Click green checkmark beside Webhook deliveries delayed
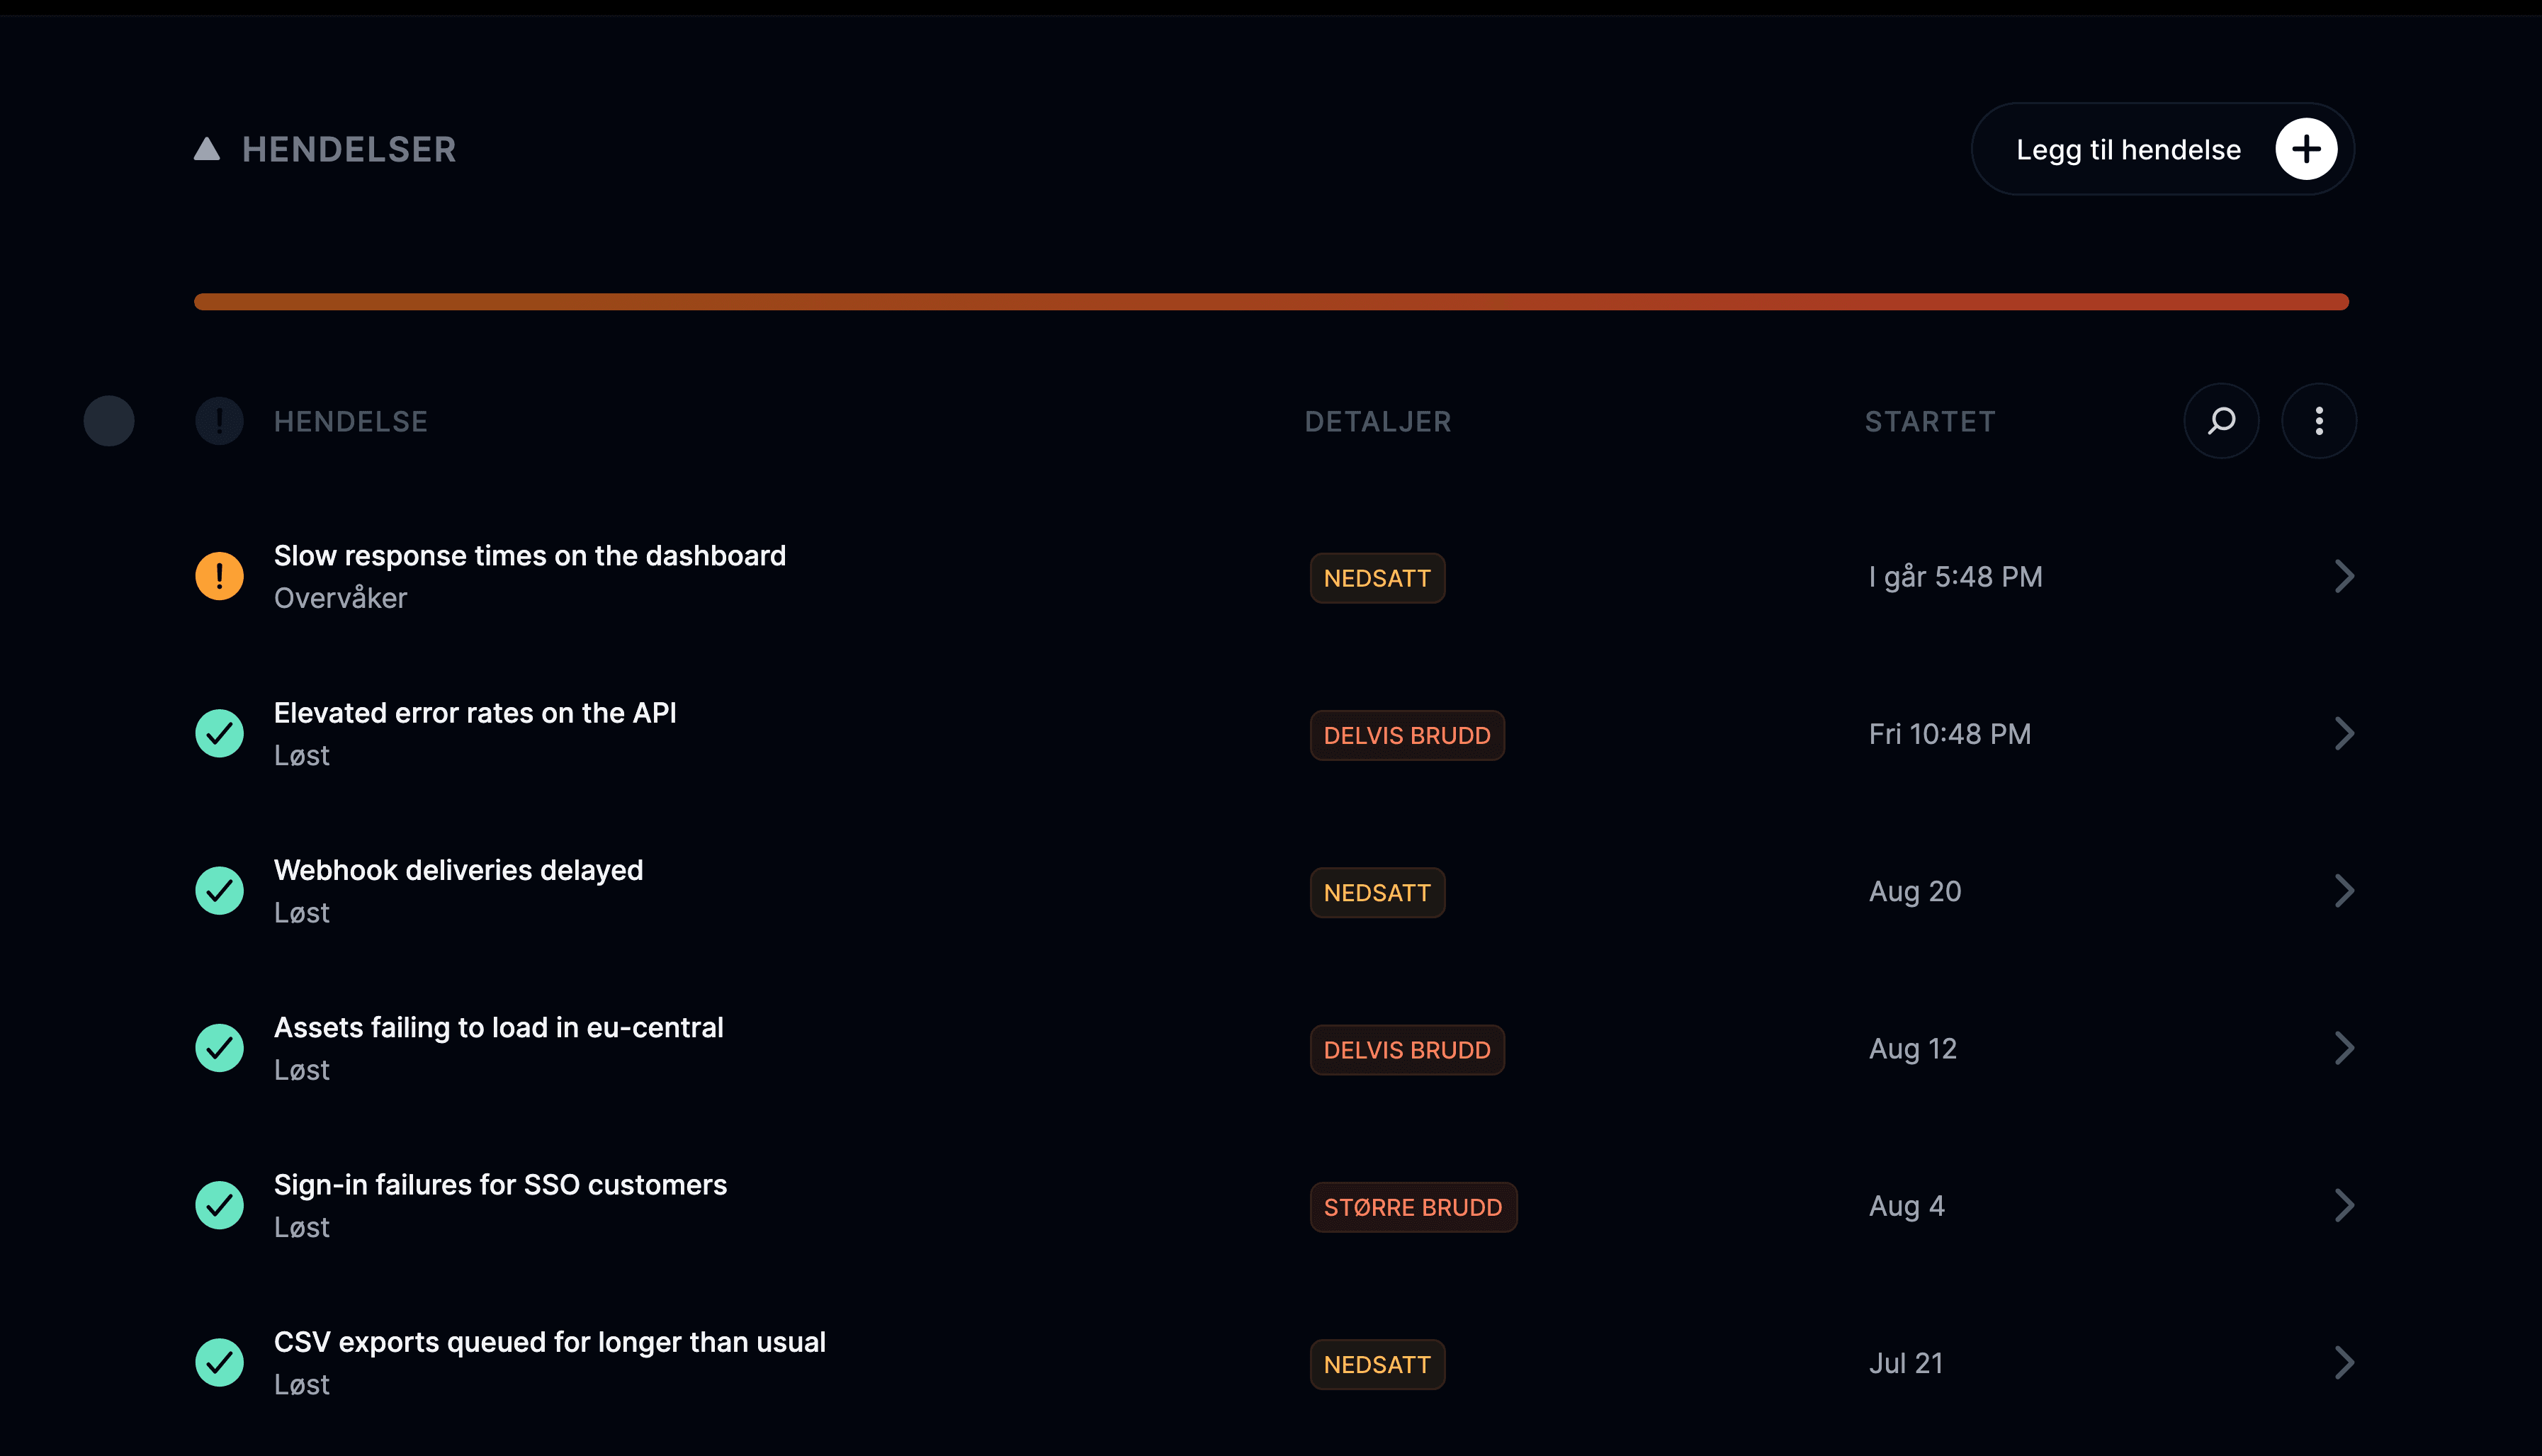This screenshot has height=1456, width=2542. 219,890
